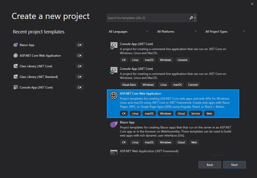
Task: Select Blazor App in recent project templates
Action: [x=48, y=45]
